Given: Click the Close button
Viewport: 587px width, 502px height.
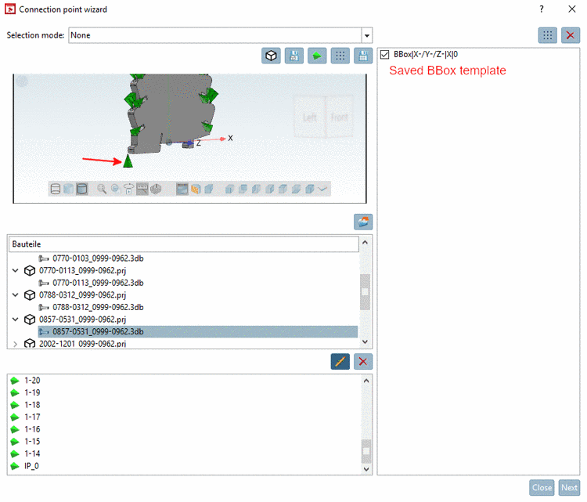Looking at the screenshot, I should click(542, 487).
